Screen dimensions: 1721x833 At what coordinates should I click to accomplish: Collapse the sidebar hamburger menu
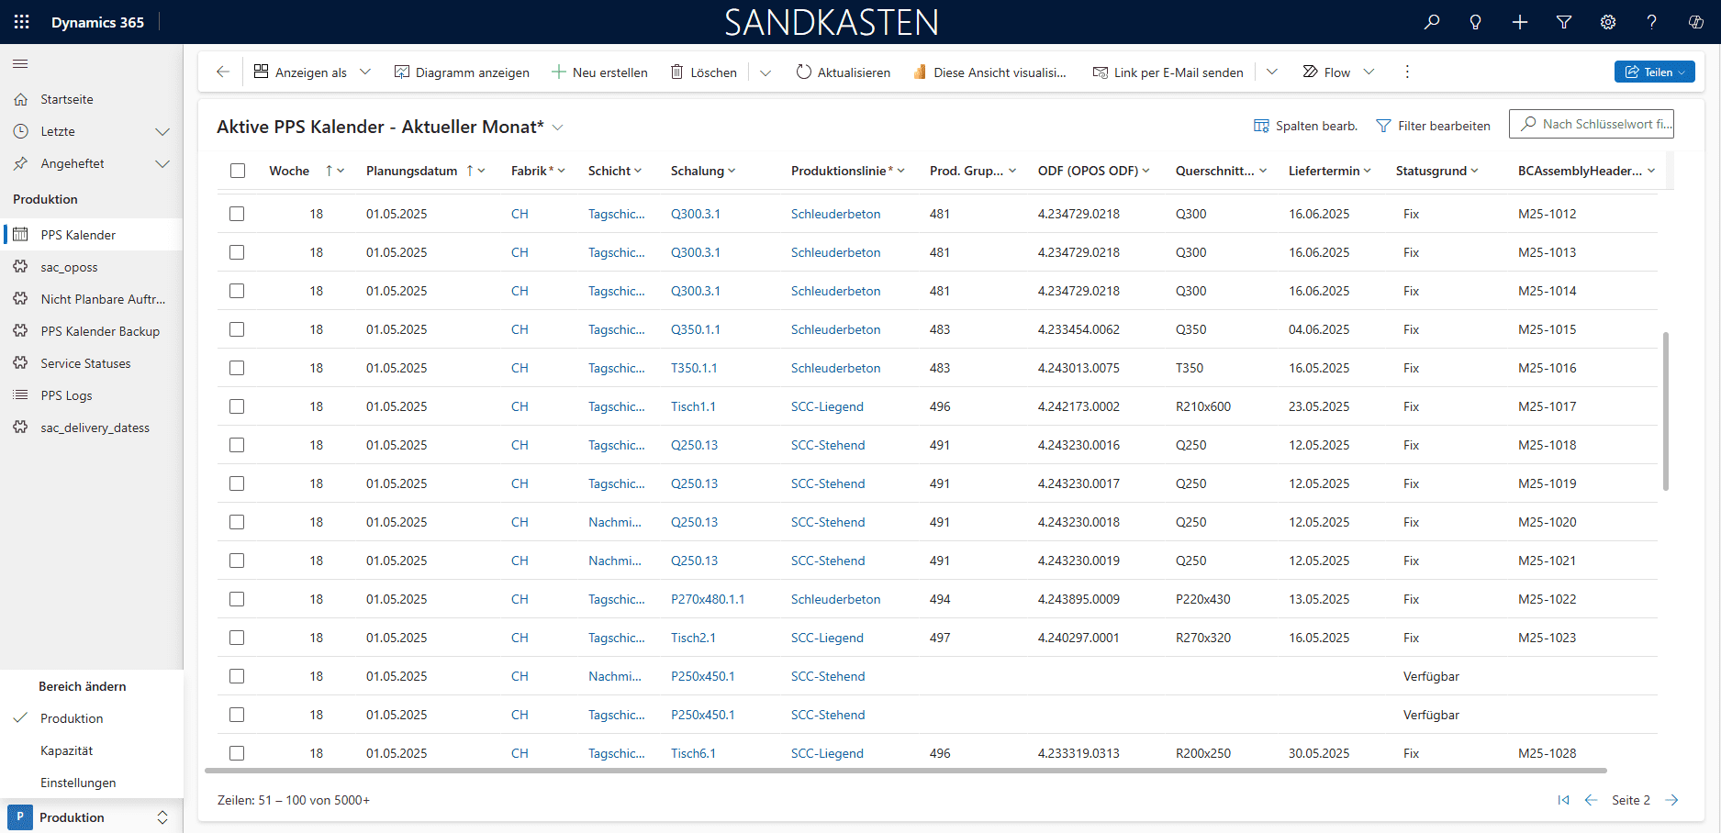[20, 63]
